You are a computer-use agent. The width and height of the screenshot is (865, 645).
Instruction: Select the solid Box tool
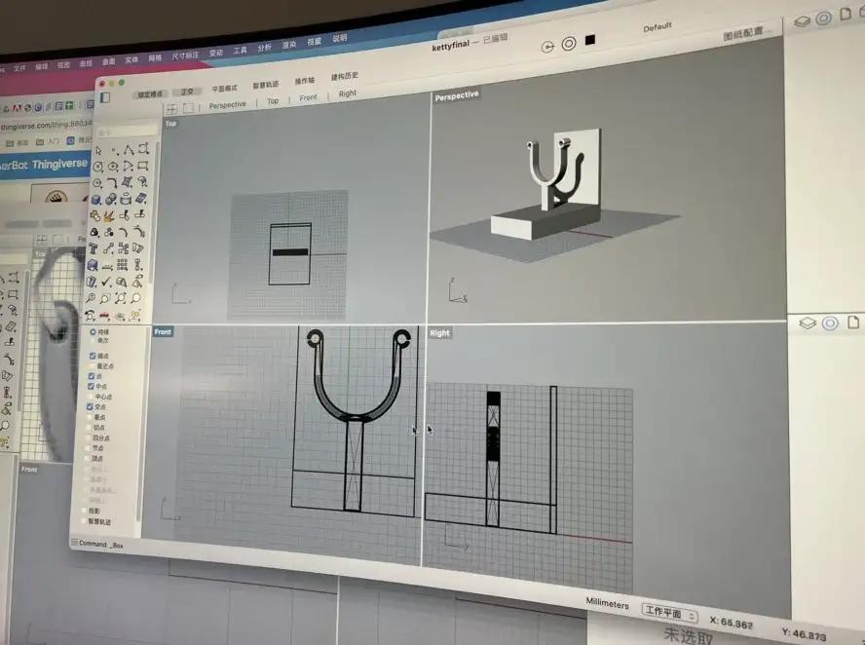click(x=96, y=200)
